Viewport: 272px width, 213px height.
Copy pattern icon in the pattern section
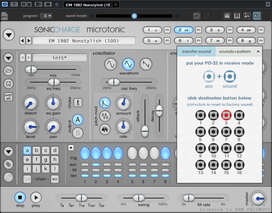click(8, 164)
